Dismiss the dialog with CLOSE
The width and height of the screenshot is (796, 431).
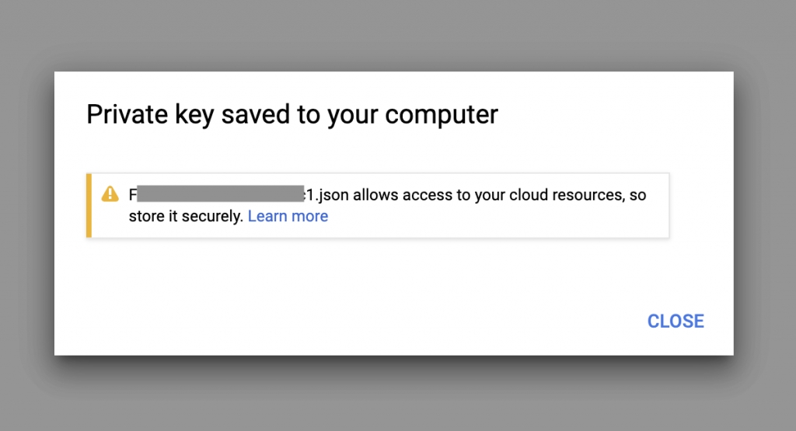coord(676,321)
